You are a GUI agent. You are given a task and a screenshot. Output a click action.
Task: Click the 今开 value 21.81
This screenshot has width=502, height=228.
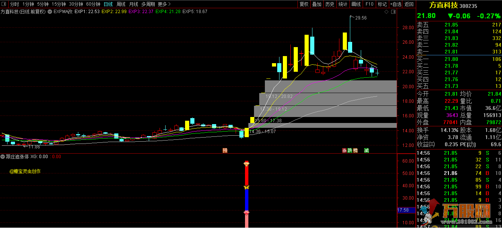pyautogui.click(x=451, y=94)
